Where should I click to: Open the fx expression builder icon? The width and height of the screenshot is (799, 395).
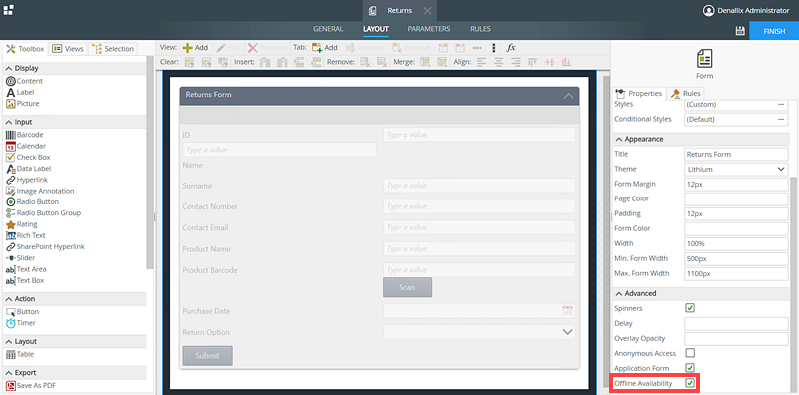(x=511, y=47)
